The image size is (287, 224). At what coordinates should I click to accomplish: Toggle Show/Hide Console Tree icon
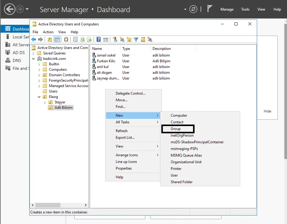coord(57,39)
